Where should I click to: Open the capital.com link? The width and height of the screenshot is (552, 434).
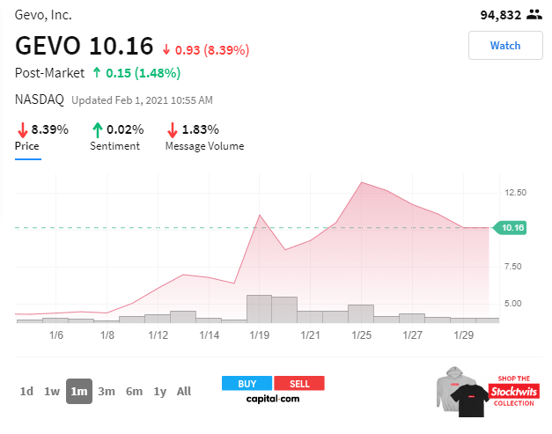point(273,399)
